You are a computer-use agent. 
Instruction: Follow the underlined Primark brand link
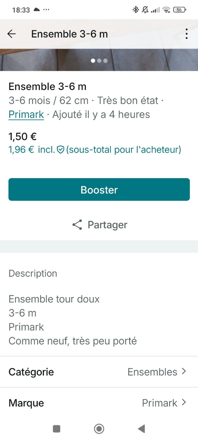[x=26, y=115]
